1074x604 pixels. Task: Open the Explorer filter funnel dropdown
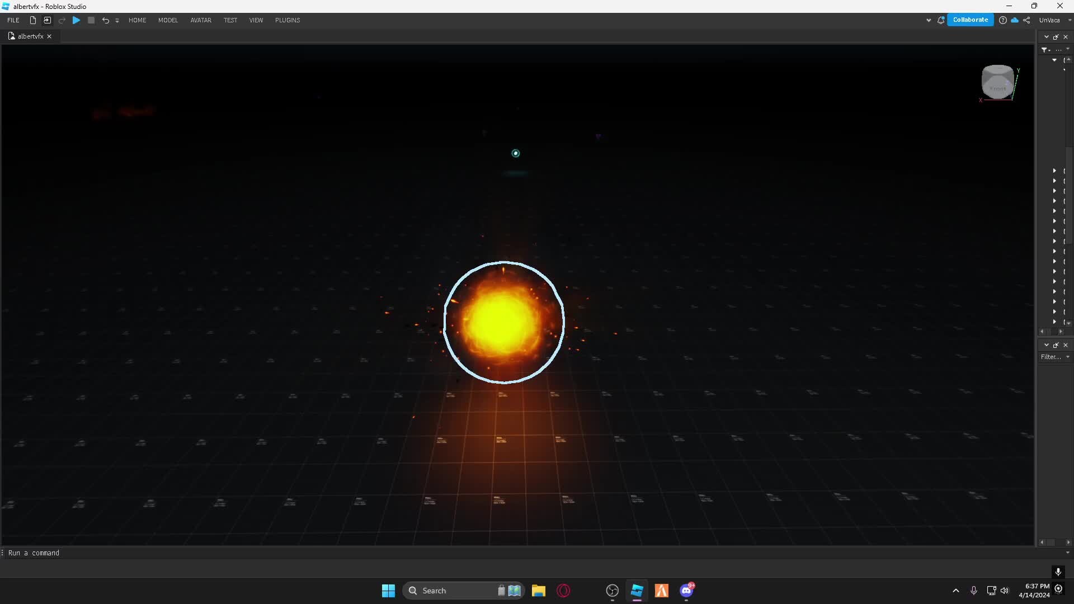[x=1045, y=50]
